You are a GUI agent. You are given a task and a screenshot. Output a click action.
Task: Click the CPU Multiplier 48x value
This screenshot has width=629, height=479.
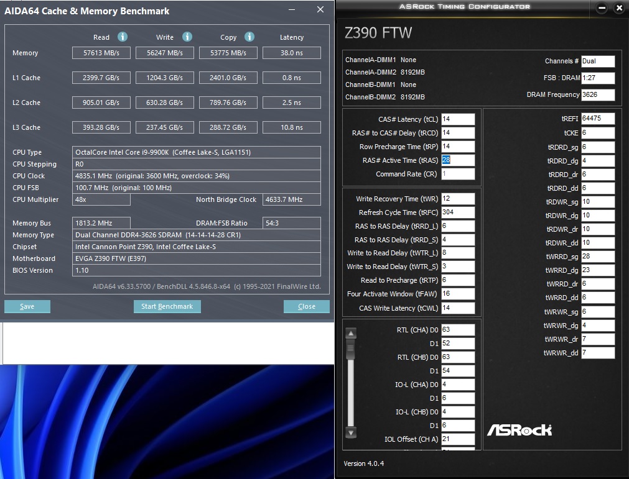[101, 199]
